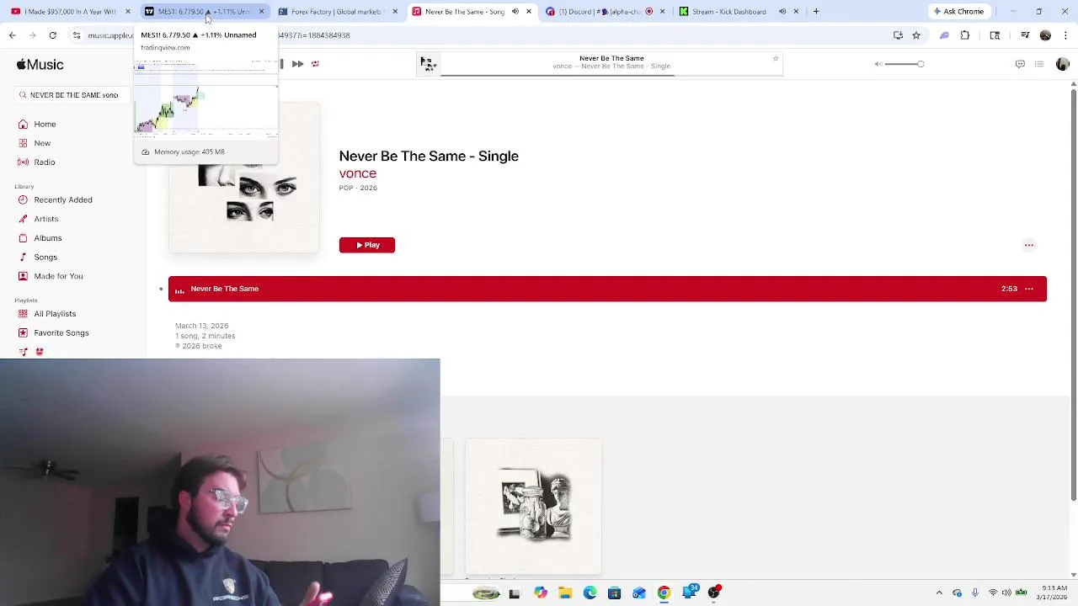Open the statue artwork album below

(533, 506)
